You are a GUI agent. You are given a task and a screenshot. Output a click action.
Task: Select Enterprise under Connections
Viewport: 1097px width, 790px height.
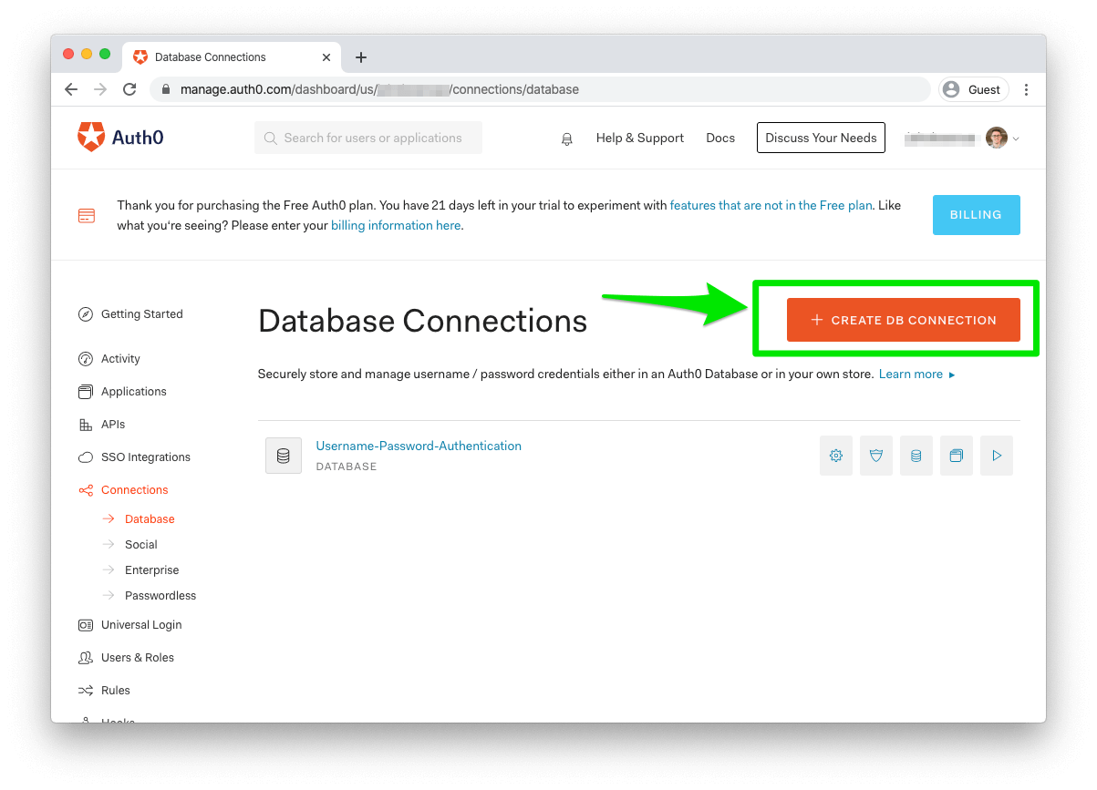click(x=152, y=570)
